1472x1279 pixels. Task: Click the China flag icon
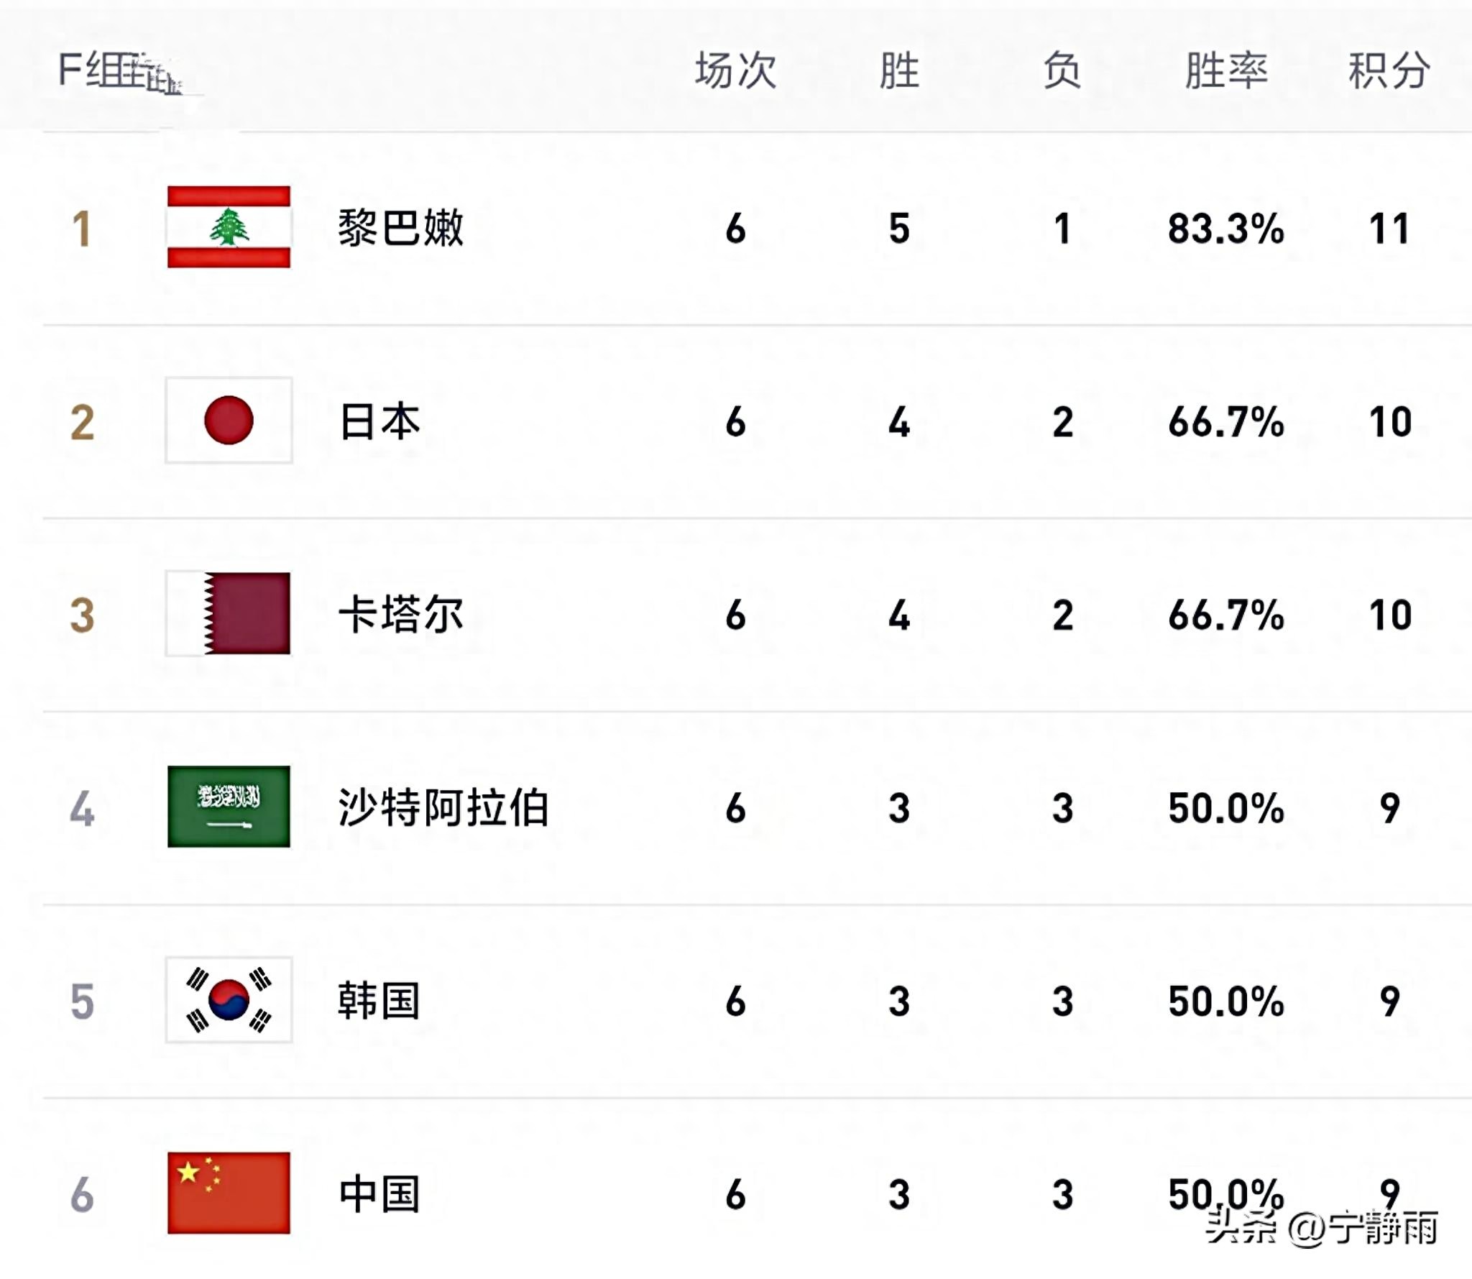pos(229,1193)
